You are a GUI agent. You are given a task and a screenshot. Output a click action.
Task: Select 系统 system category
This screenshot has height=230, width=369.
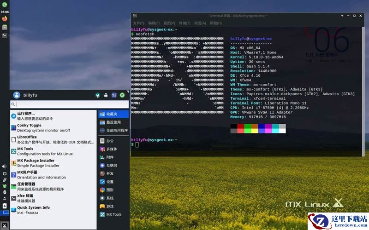point(113,198)
